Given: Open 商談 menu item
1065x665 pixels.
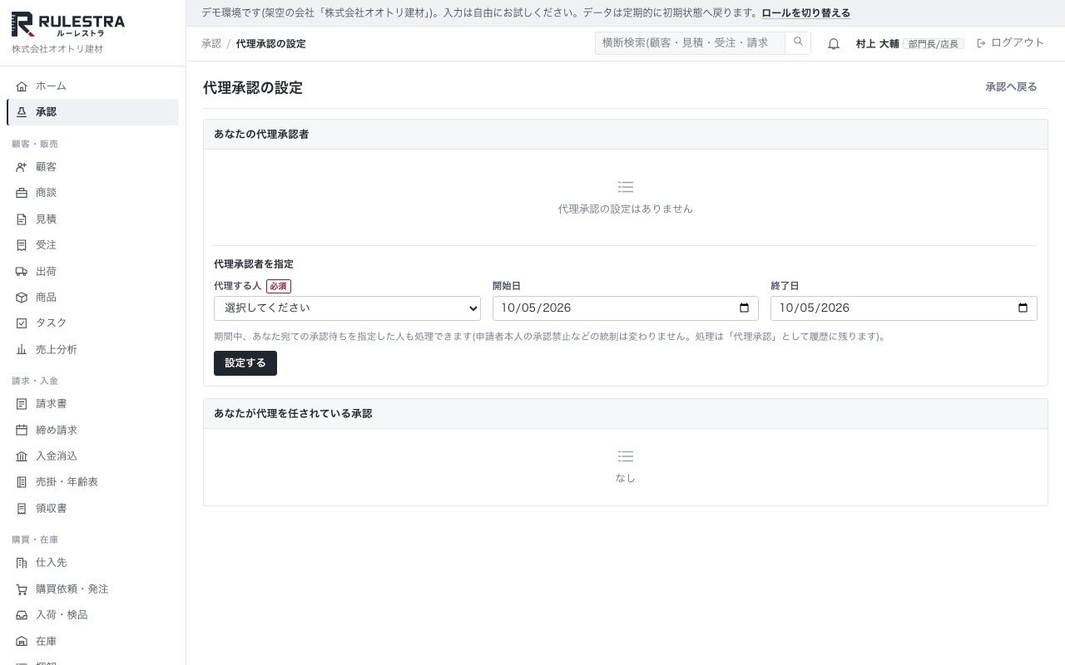Looking at the screenshot, I should pyautogui.click(x=92, y=193).
